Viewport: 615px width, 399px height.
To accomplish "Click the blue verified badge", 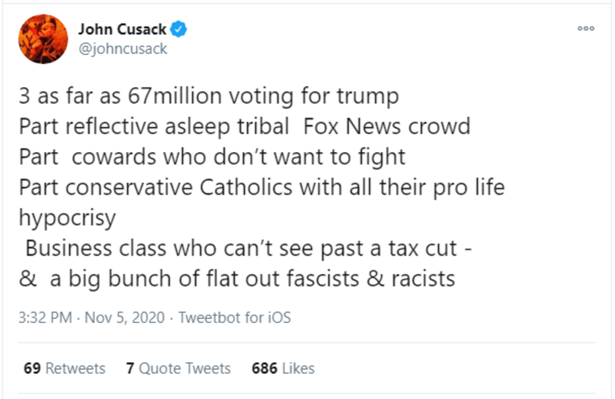I will point(179,29).
